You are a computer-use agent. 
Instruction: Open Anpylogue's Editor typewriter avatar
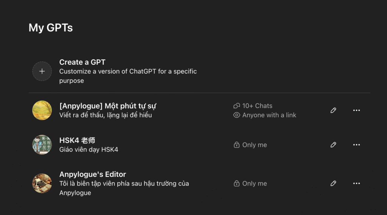(42, 183)
